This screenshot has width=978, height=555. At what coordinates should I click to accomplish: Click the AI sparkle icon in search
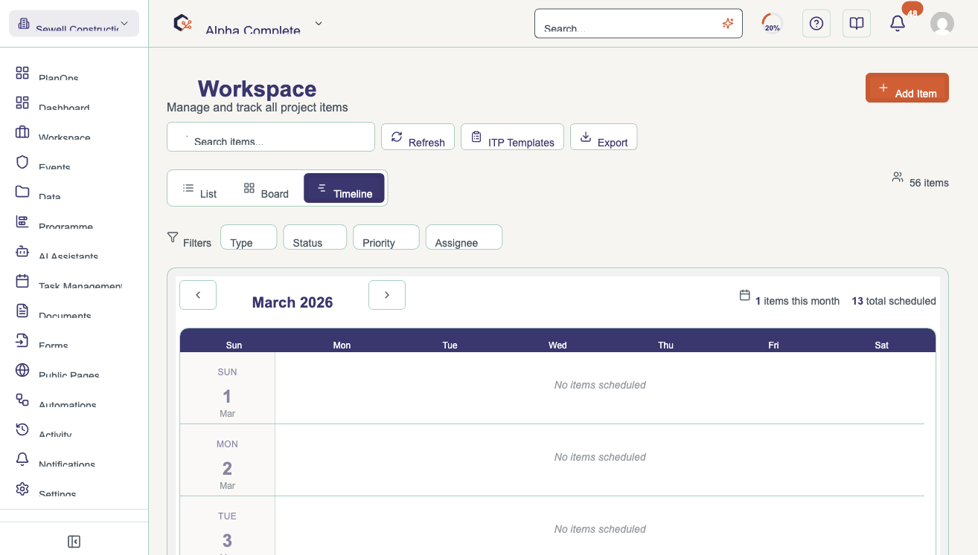pyautogui.click(x=728, y=24)
